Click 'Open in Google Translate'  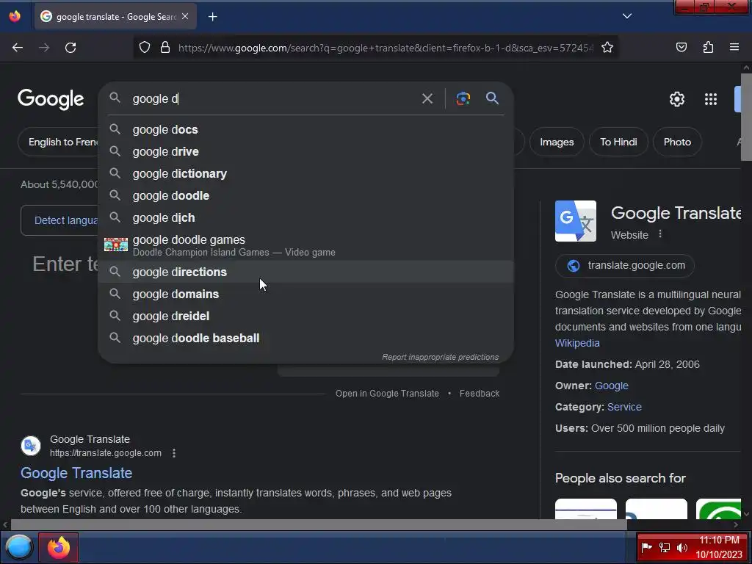[387, 394]
